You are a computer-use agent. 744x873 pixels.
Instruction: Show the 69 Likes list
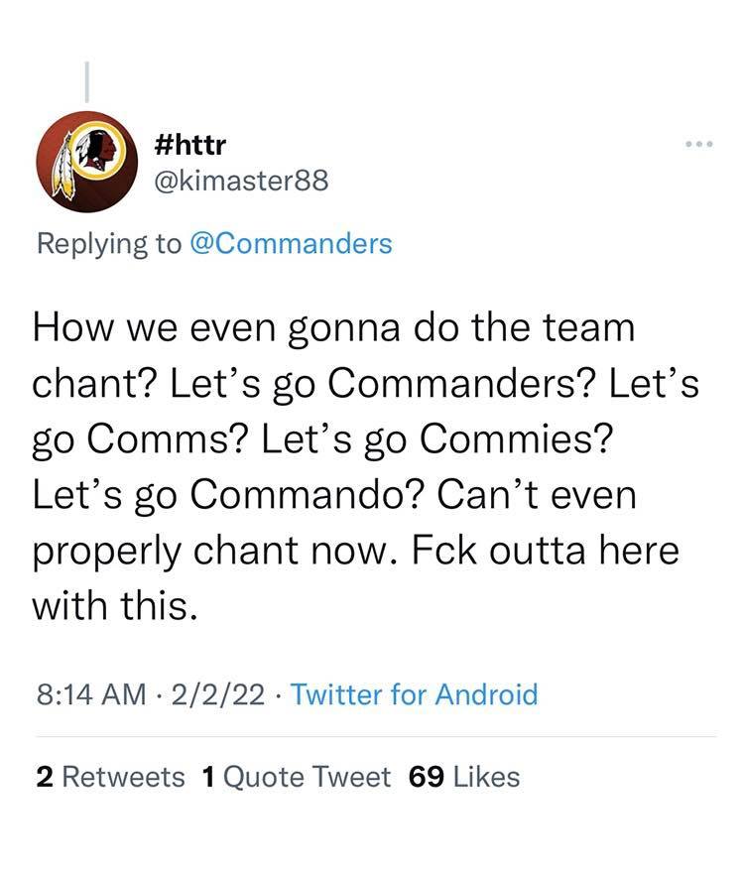(x=464, y=776)
